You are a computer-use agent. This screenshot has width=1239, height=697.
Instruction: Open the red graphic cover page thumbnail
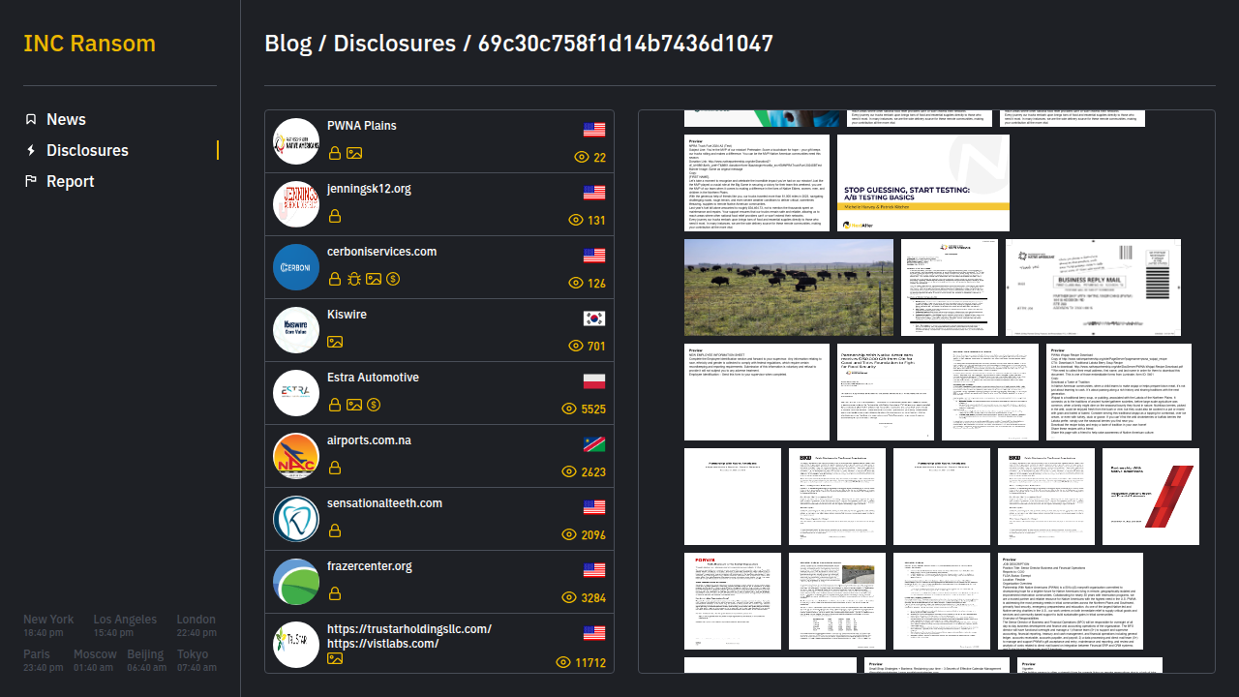coord(1151,497)
